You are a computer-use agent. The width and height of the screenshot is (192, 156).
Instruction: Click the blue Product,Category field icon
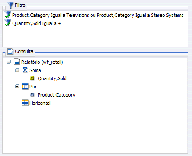pos(33,95)
